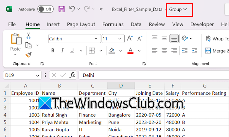Image resolution: width=229 pixels, height=137 pixels.
Task: Cut selection with the scissors icon
Action: (28, 36)
